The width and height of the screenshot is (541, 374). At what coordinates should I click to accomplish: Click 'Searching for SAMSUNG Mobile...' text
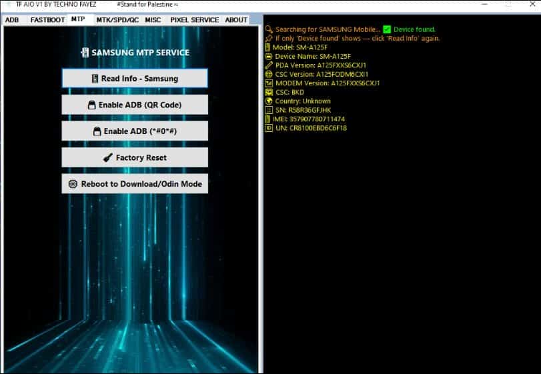coord(328,29)
